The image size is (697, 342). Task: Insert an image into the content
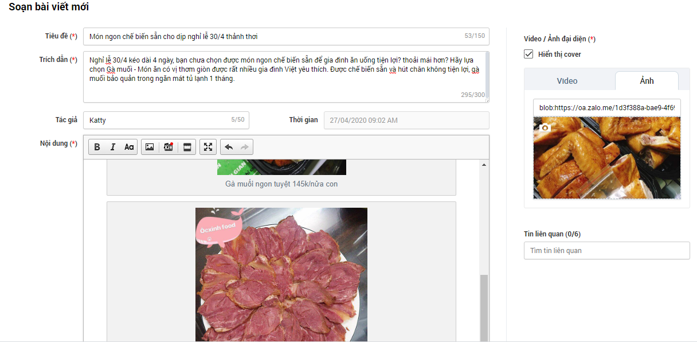coord(150,147)
